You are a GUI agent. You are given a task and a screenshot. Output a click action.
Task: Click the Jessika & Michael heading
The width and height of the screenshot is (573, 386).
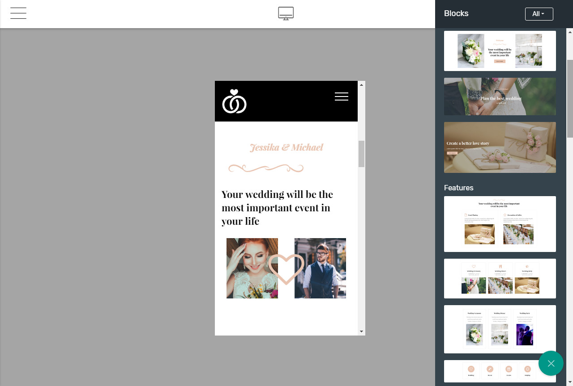pyautogui.click(x=286, y=147)
